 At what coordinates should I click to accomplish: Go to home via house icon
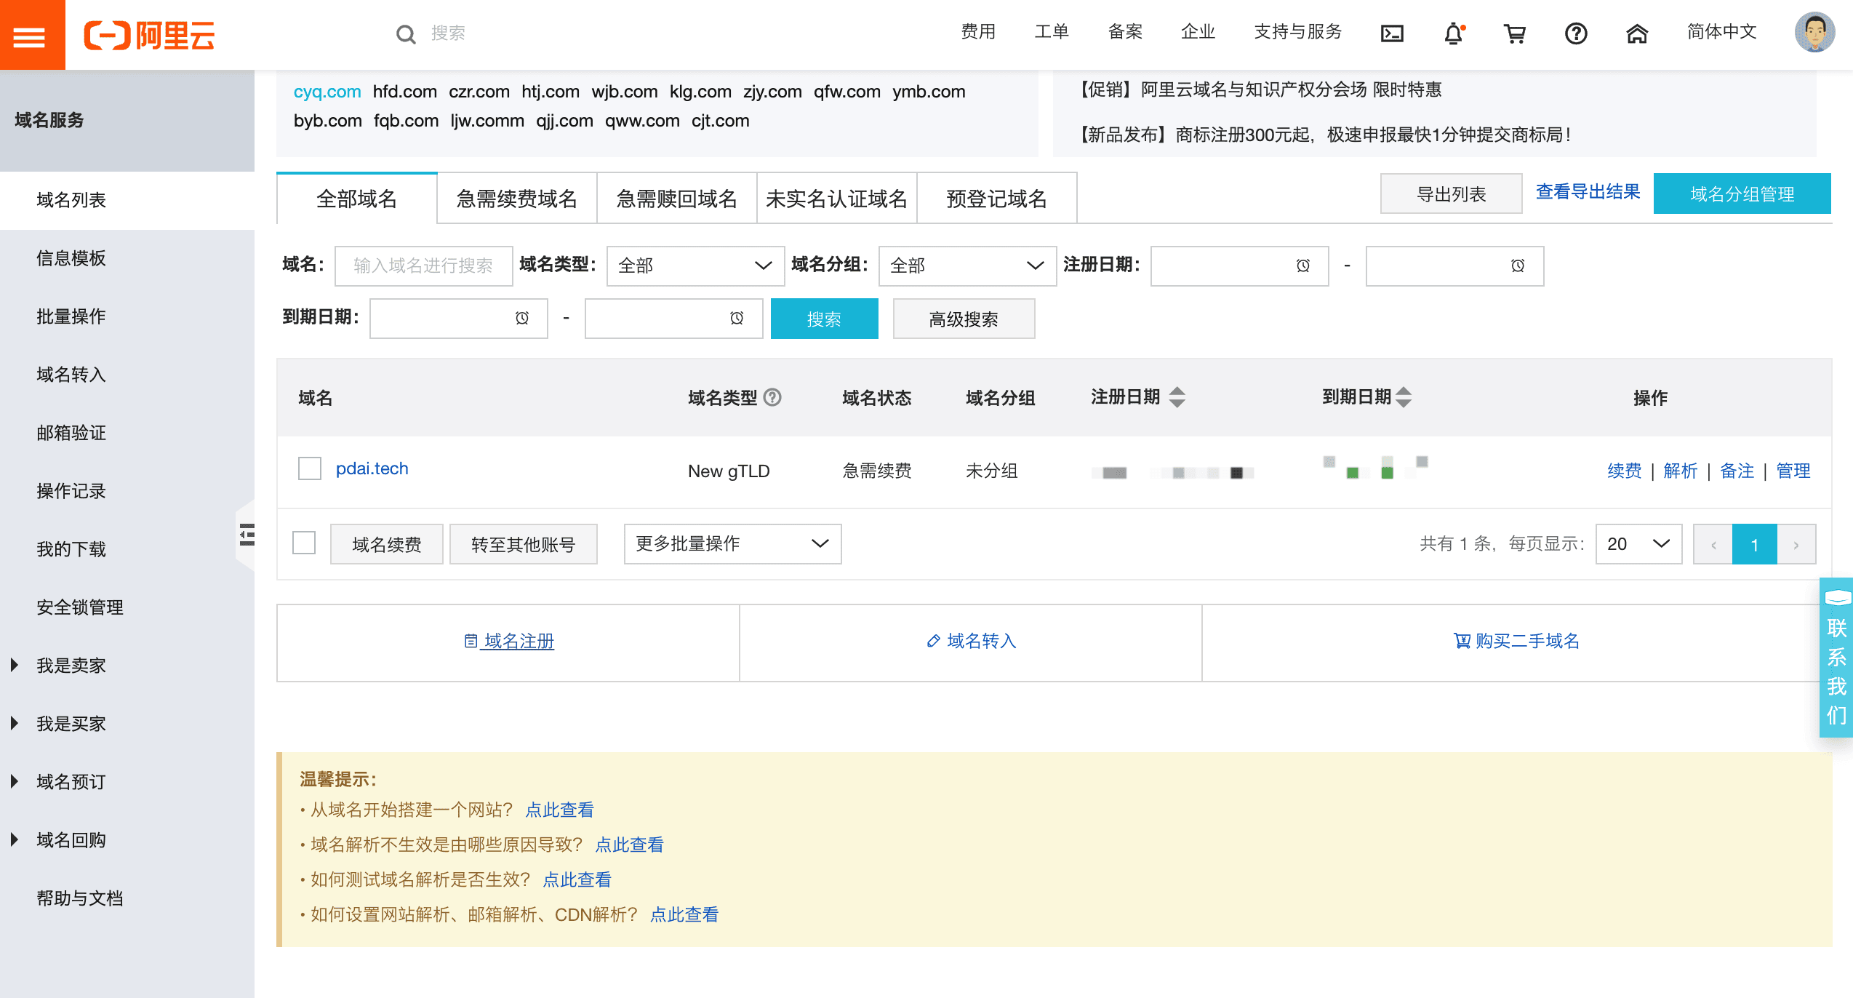click(1637, 33)
